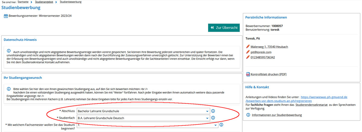Image resolution: width=362 pixels, height=132 pixels.
Task: Click the info icon before Informationen zur Studienbewerbung
Action: [248, 115]
